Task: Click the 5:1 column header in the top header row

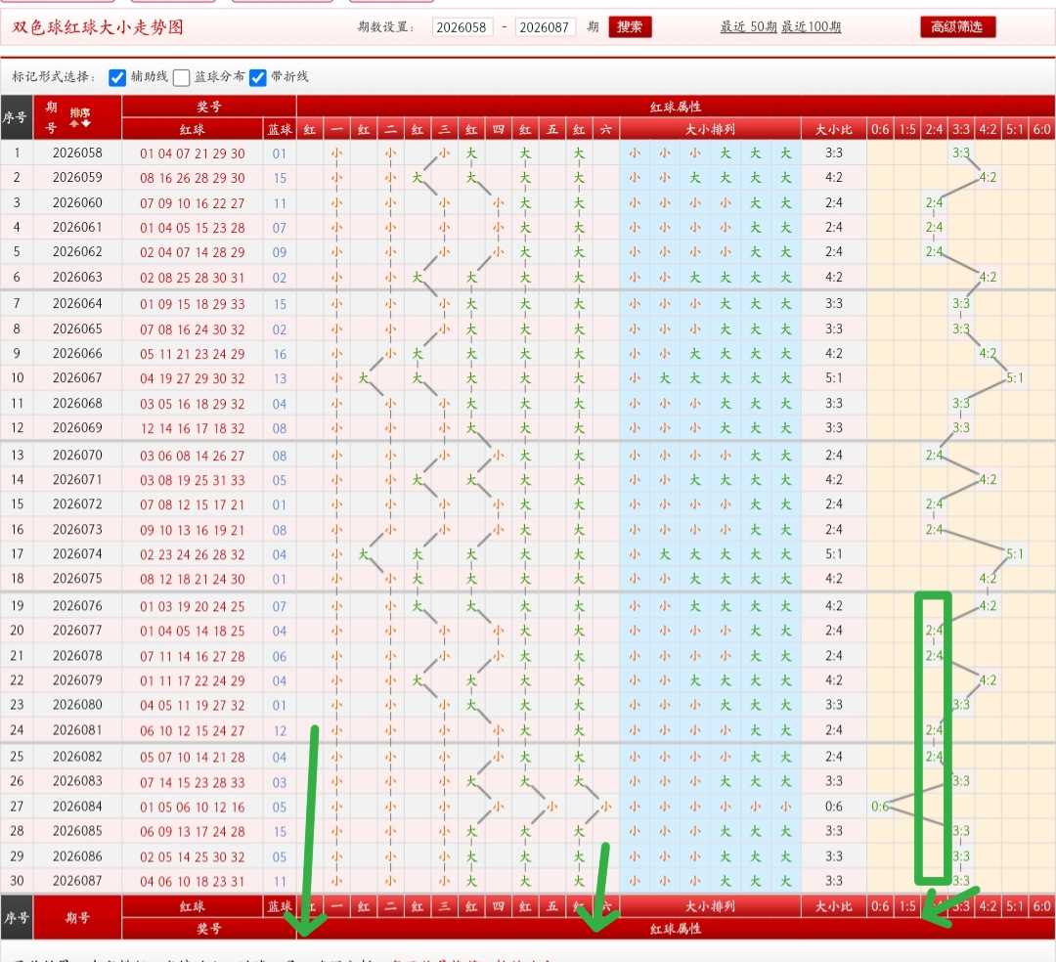Action: (1015, 129)
